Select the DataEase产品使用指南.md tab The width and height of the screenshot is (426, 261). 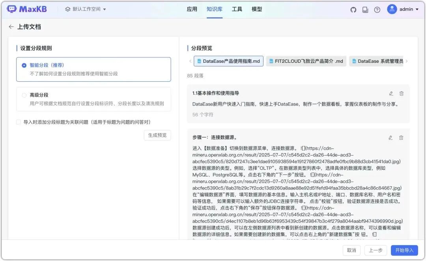228,61
